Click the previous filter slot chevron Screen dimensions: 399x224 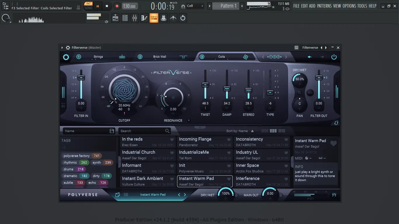coord(263,57)
